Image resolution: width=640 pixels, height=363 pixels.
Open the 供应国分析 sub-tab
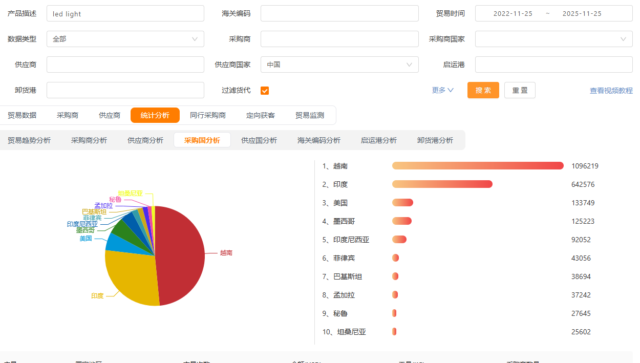click(x=259, y=140)
